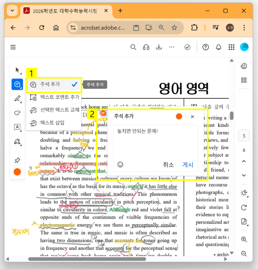
Task: Select the freehand lasso drawing tool
Action: pyautogui.click(x=17, y=113)
